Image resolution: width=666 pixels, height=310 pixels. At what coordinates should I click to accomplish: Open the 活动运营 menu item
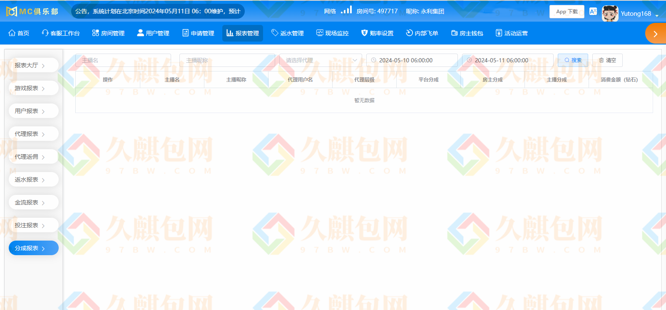point(512,33)
